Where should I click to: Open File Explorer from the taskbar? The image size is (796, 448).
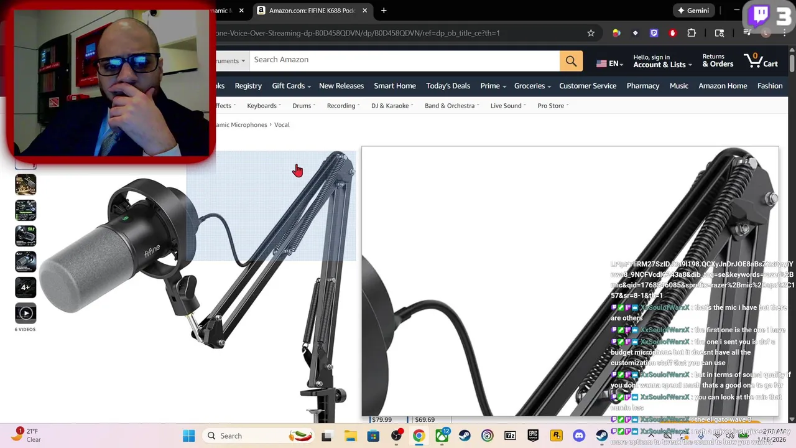350,436
